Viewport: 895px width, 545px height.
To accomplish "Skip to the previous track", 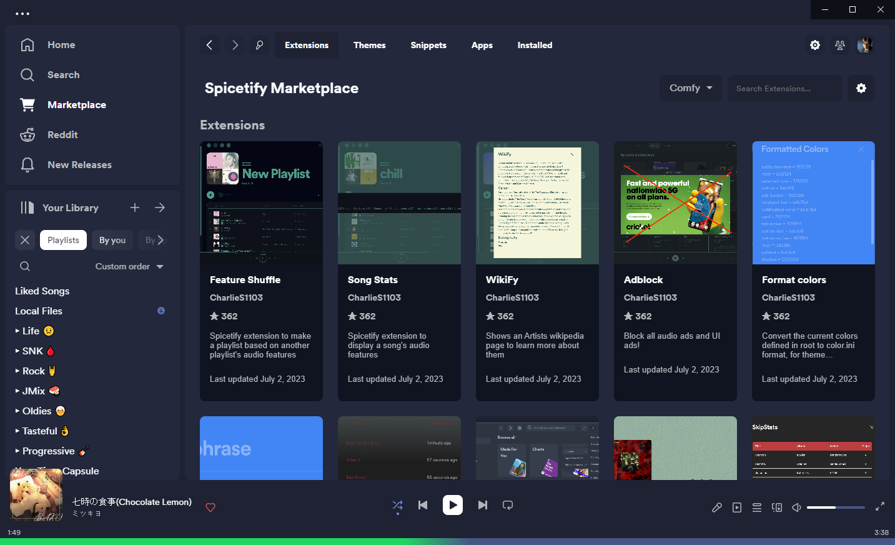I will (423, 505).
